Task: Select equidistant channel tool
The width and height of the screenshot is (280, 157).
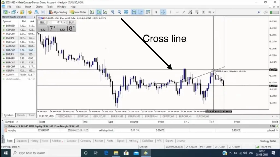Action: (190, 12)
